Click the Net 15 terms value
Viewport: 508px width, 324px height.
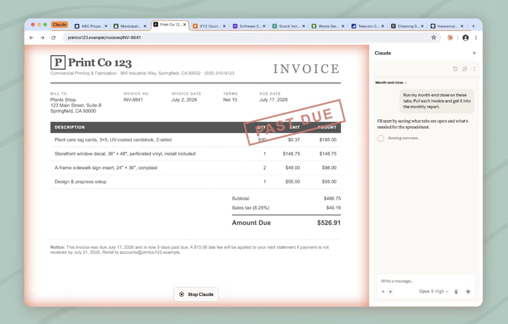[x=230, y=100]
